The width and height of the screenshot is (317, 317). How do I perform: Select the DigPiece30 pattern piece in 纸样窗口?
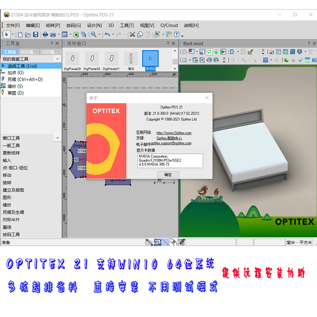click(91, 59)
